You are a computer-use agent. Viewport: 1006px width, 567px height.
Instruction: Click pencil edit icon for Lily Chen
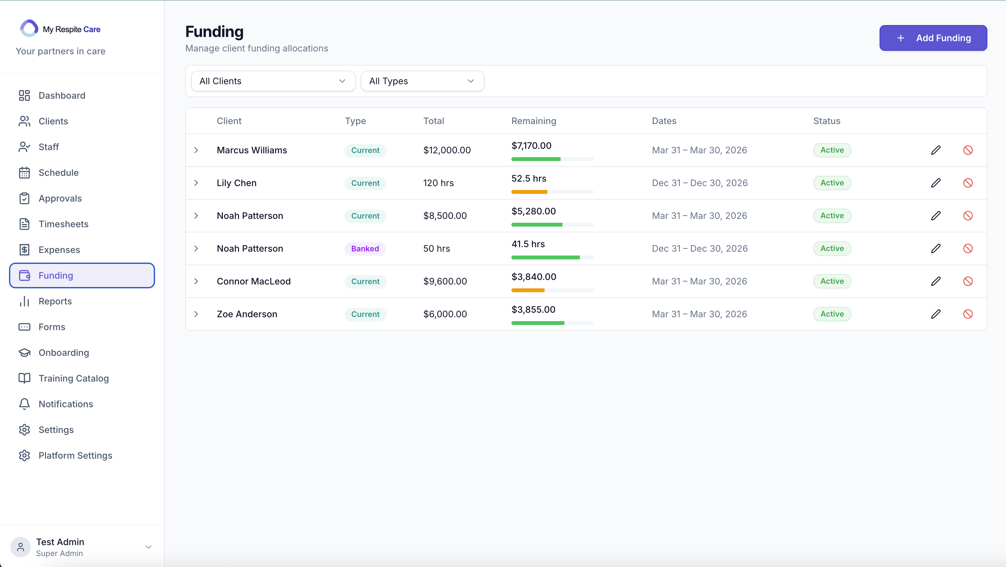936,183
